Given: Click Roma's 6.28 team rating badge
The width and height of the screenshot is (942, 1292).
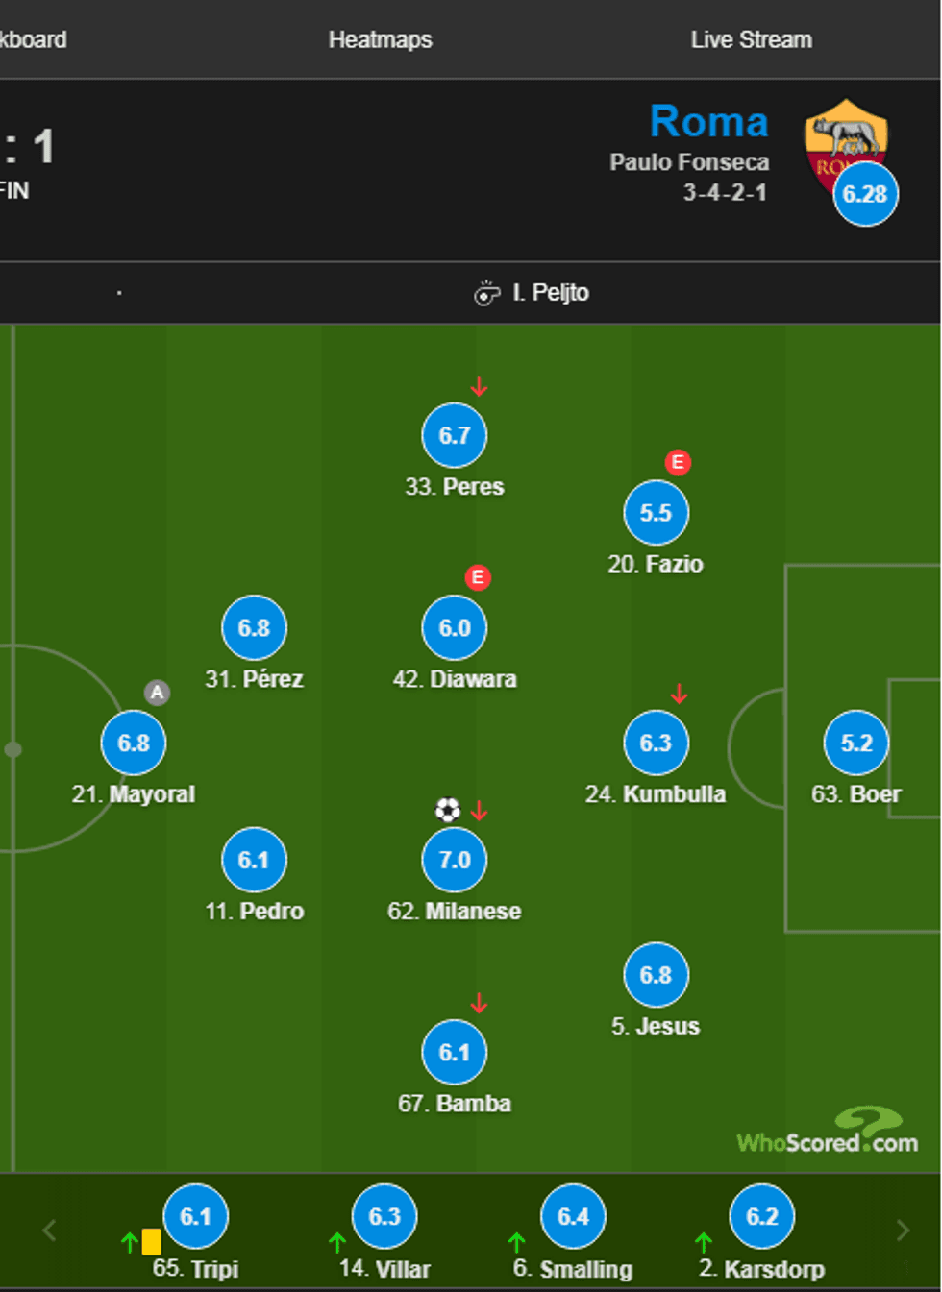Looking at the screenshot, I should pyautogui.click(x=865, y=194).
